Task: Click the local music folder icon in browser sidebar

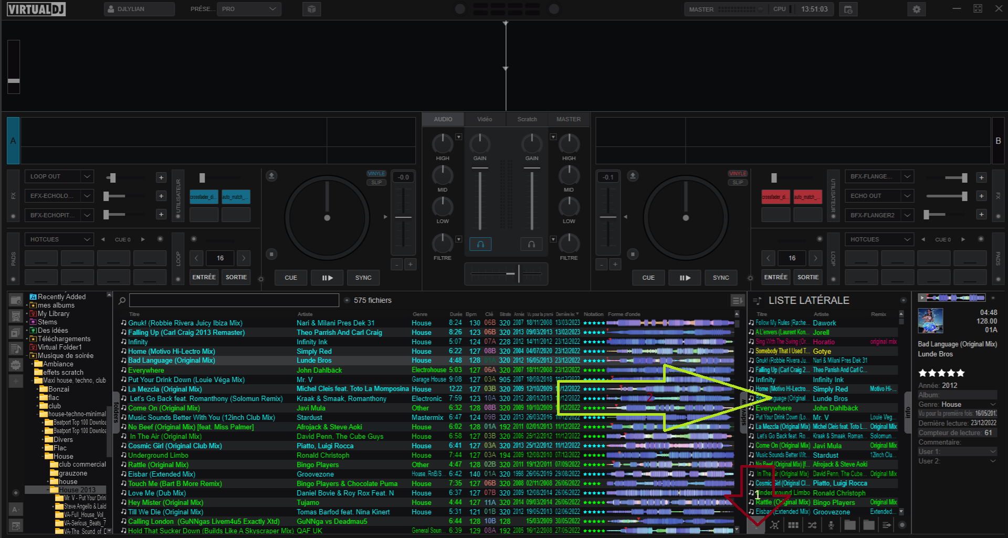Action: [16, 301]
